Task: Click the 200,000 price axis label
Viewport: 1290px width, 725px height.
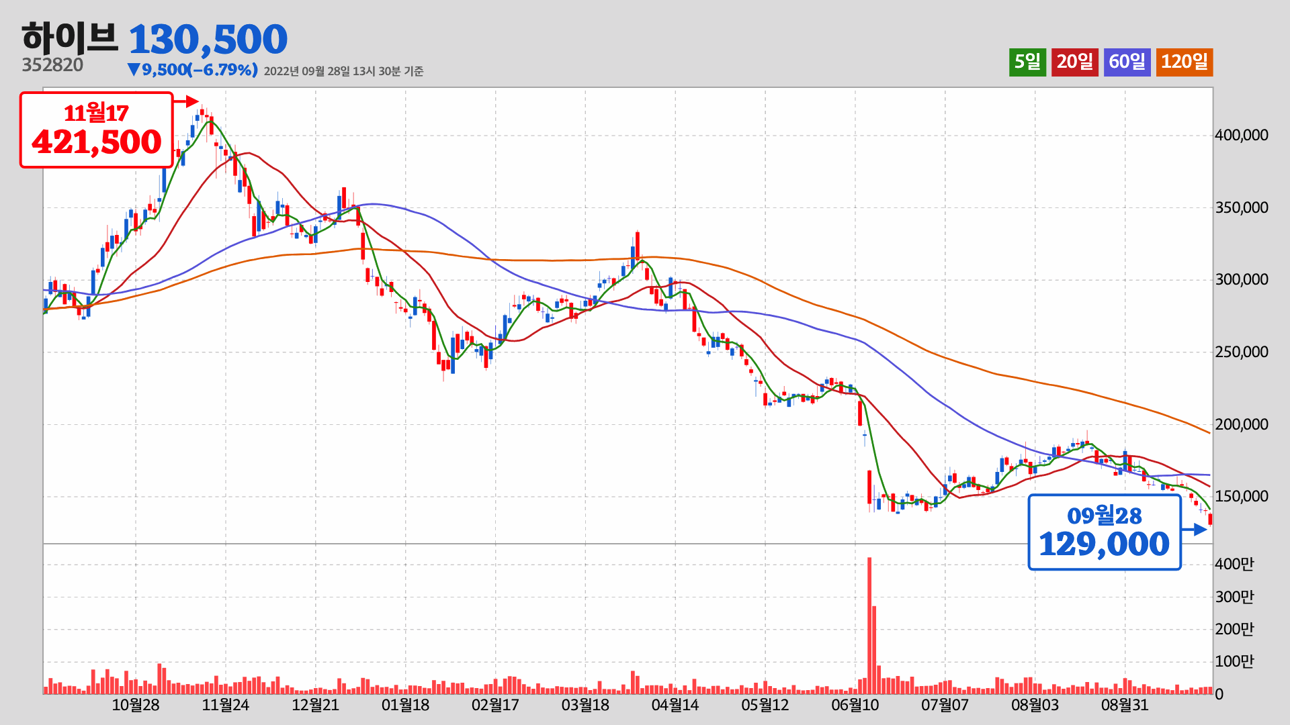Action: (x=1242, y=425)
